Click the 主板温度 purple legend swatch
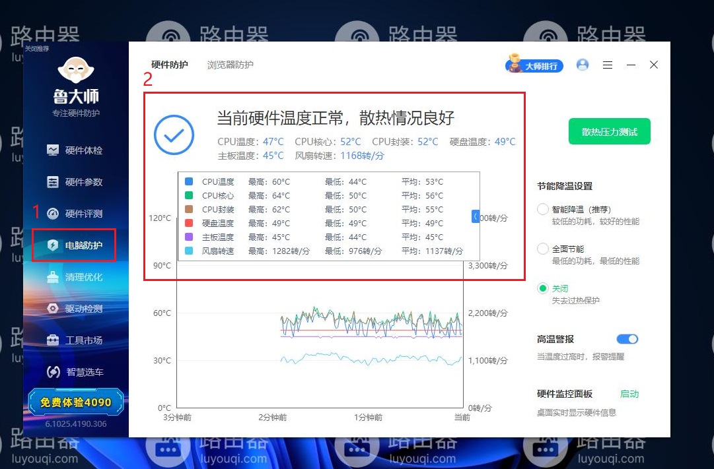714x469 pixels. click(x=189, y=237)
